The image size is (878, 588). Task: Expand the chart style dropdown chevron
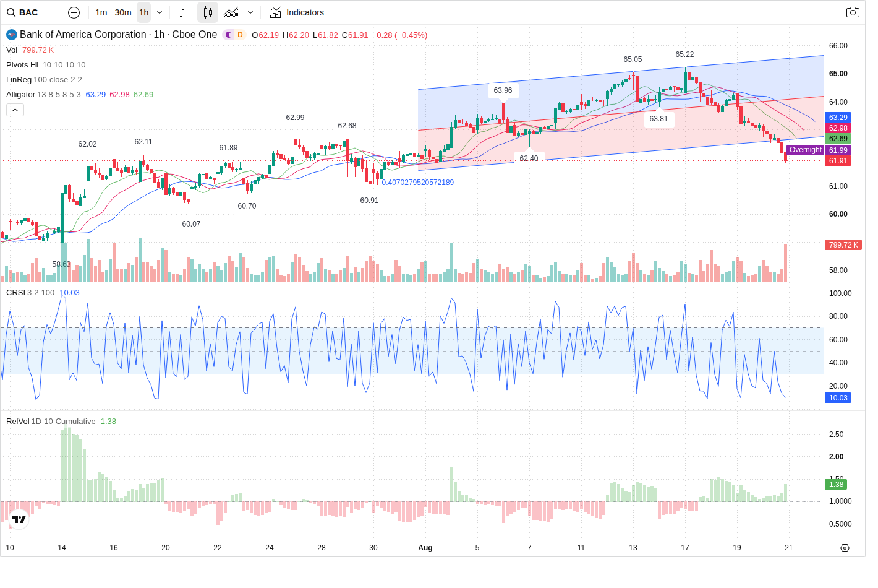pyautogui.click(x=250, y=12)
